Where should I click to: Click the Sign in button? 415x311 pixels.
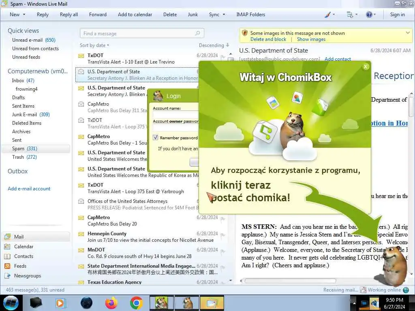tap(397, 15)
